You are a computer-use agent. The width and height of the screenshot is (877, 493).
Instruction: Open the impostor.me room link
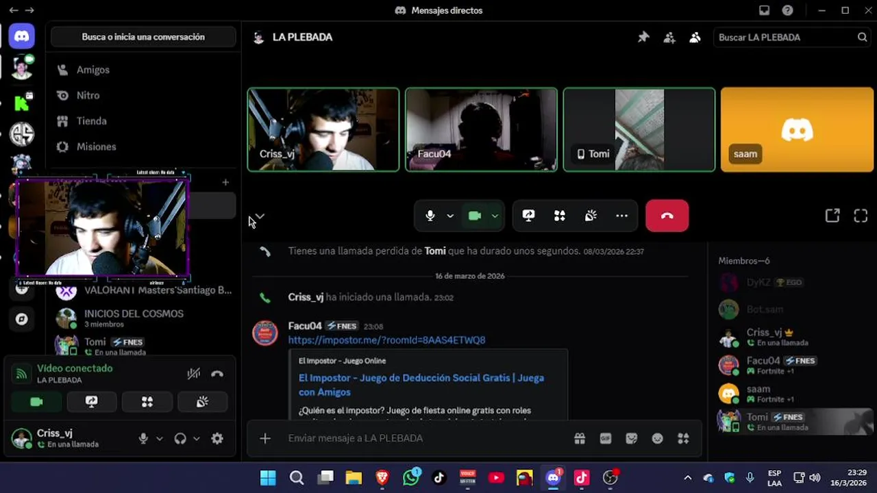[x=386, y=340]
